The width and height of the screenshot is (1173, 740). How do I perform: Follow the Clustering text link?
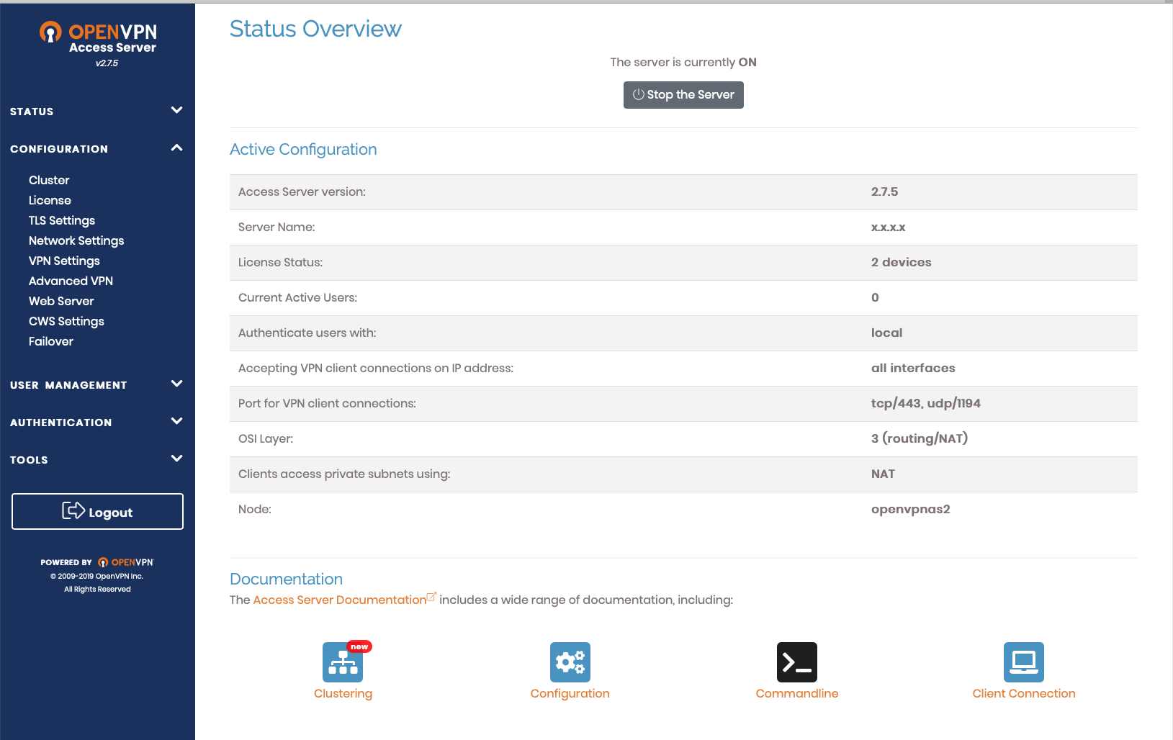(x=343, y=693)
